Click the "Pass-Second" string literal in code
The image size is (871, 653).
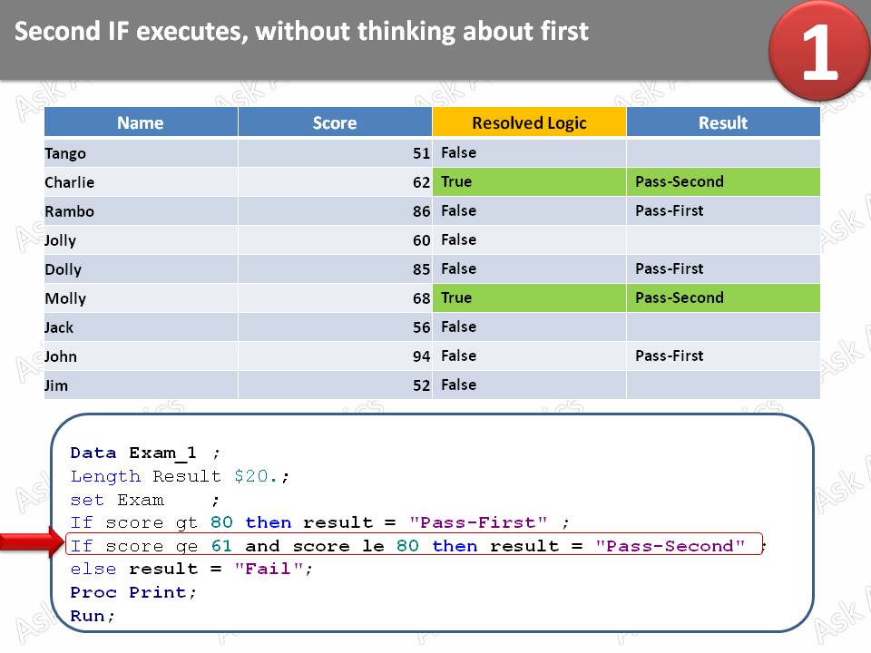click(670, 546)
